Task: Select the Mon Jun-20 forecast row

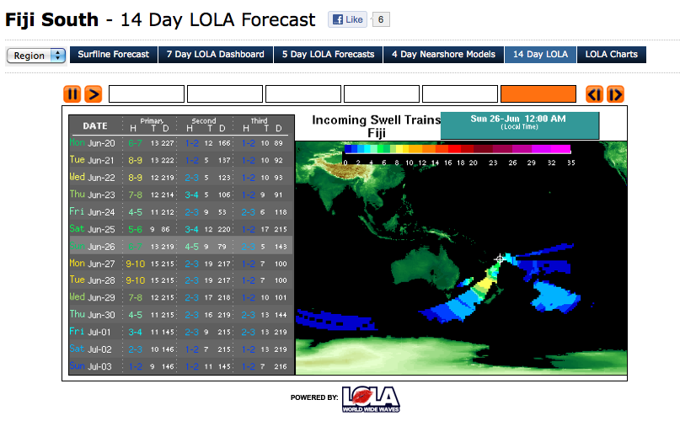Action: click(x=181, y=143)
